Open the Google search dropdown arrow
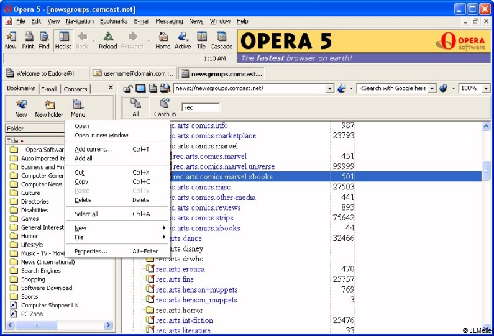This screenshot has width=494, height=336. [432, 88]
